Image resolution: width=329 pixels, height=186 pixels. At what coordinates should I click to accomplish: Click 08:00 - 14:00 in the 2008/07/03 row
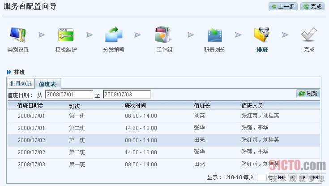click(141, 164)
